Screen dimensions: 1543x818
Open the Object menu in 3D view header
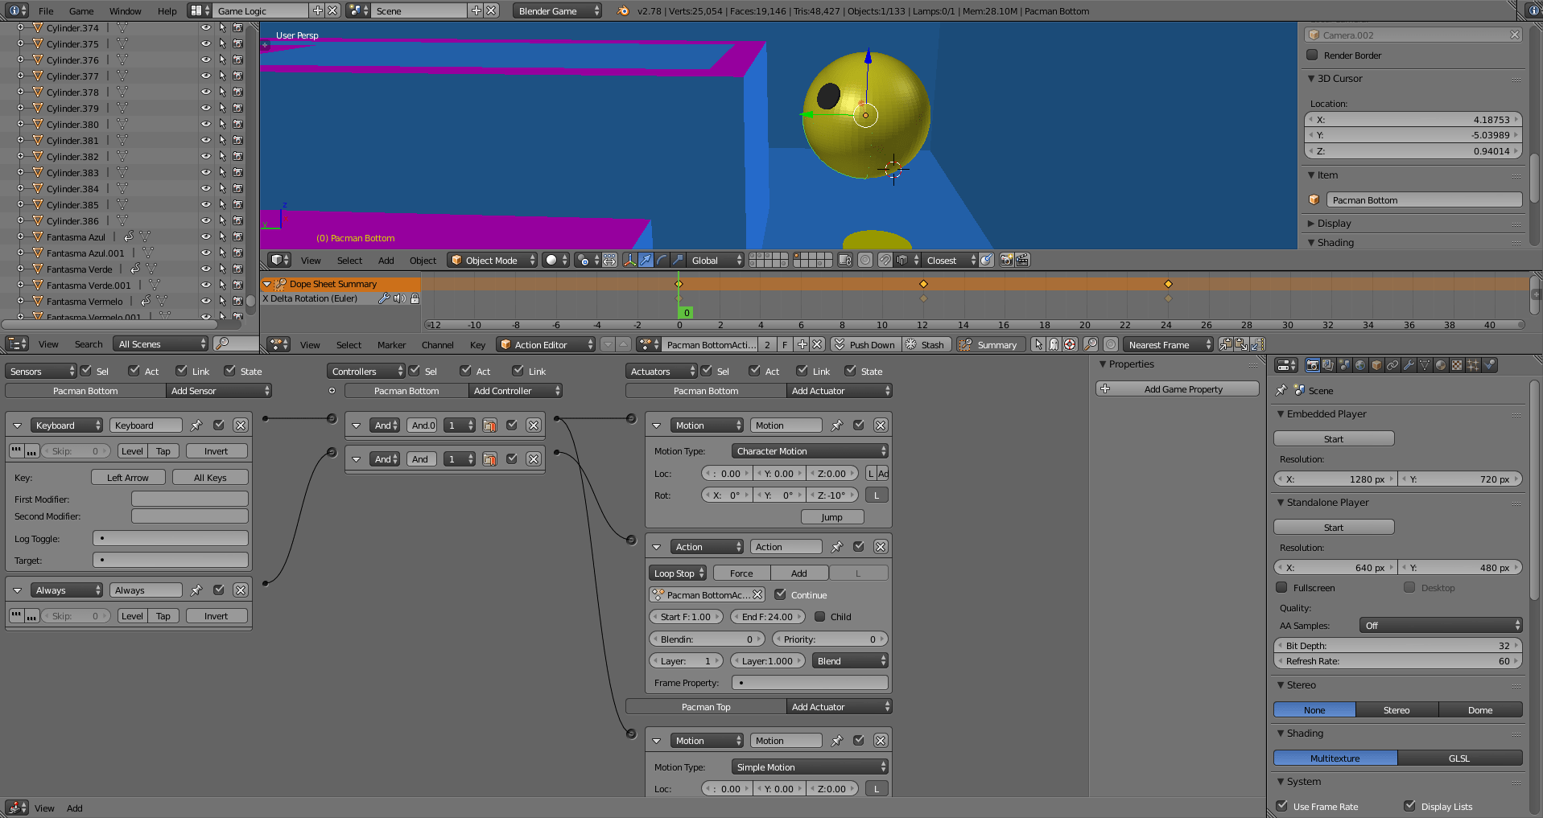coord(423,261)
